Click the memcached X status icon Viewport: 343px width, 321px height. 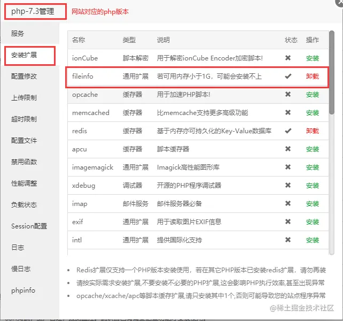(x=288, y=112)
